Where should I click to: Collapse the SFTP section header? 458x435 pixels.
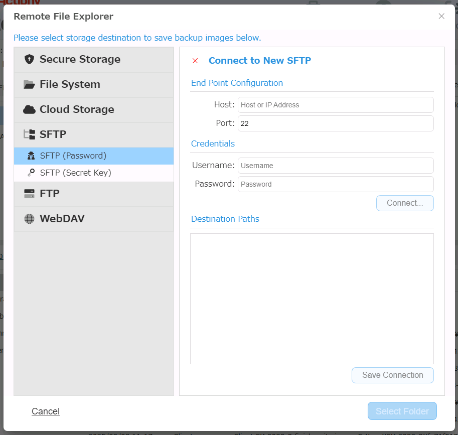pyautogui.click(x=53, y=134)
